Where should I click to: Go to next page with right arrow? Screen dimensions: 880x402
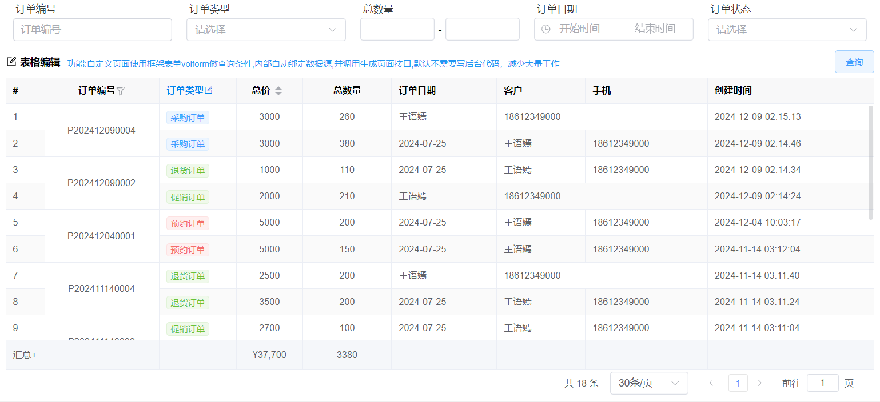(759, 383)
